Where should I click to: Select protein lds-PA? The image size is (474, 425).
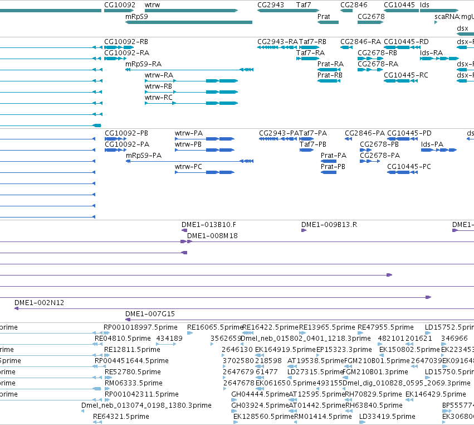click(x=432, y=144)
